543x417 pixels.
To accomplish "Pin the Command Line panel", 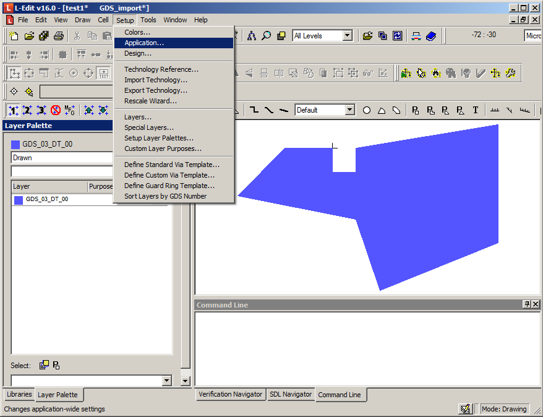I will (x=526, y=304).
